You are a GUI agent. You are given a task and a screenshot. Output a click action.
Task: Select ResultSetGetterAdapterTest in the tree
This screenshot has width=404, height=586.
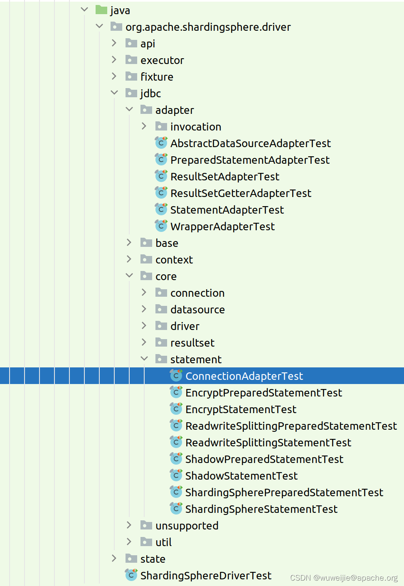241,193
